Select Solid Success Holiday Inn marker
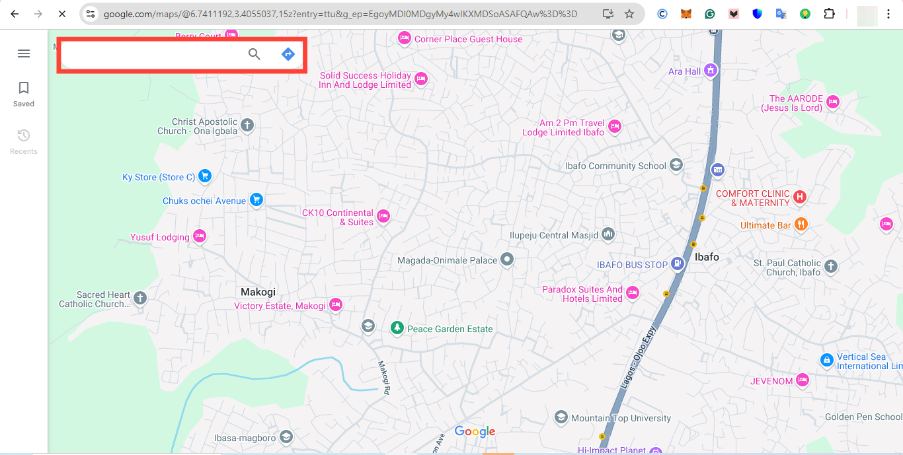The height and width of the screenshot is (455, 903). click(421, 80)
